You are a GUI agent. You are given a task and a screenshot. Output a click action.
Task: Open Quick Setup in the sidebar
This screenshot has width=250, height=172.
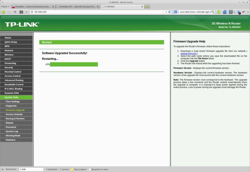(16, 42)
